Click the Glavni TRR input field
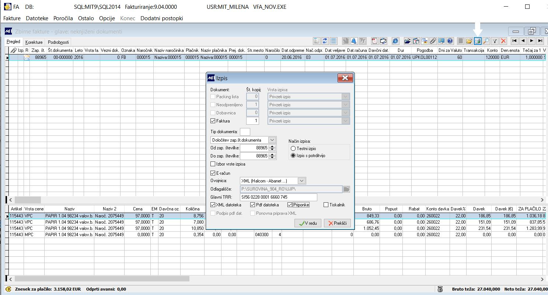This screenshot has height=295, width=548. tap(278, 197)
